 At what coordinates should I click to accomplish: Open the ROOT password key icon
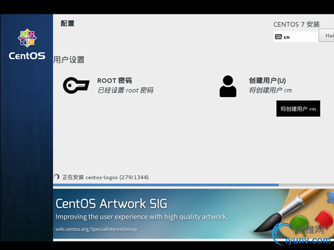tap(76, 86)
